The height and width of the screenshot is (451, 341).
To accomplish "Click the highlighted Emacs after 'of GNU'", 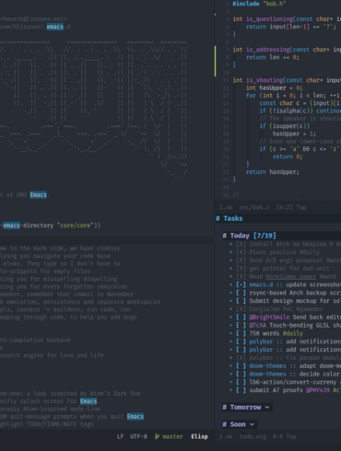I will (x=38, y=195).
